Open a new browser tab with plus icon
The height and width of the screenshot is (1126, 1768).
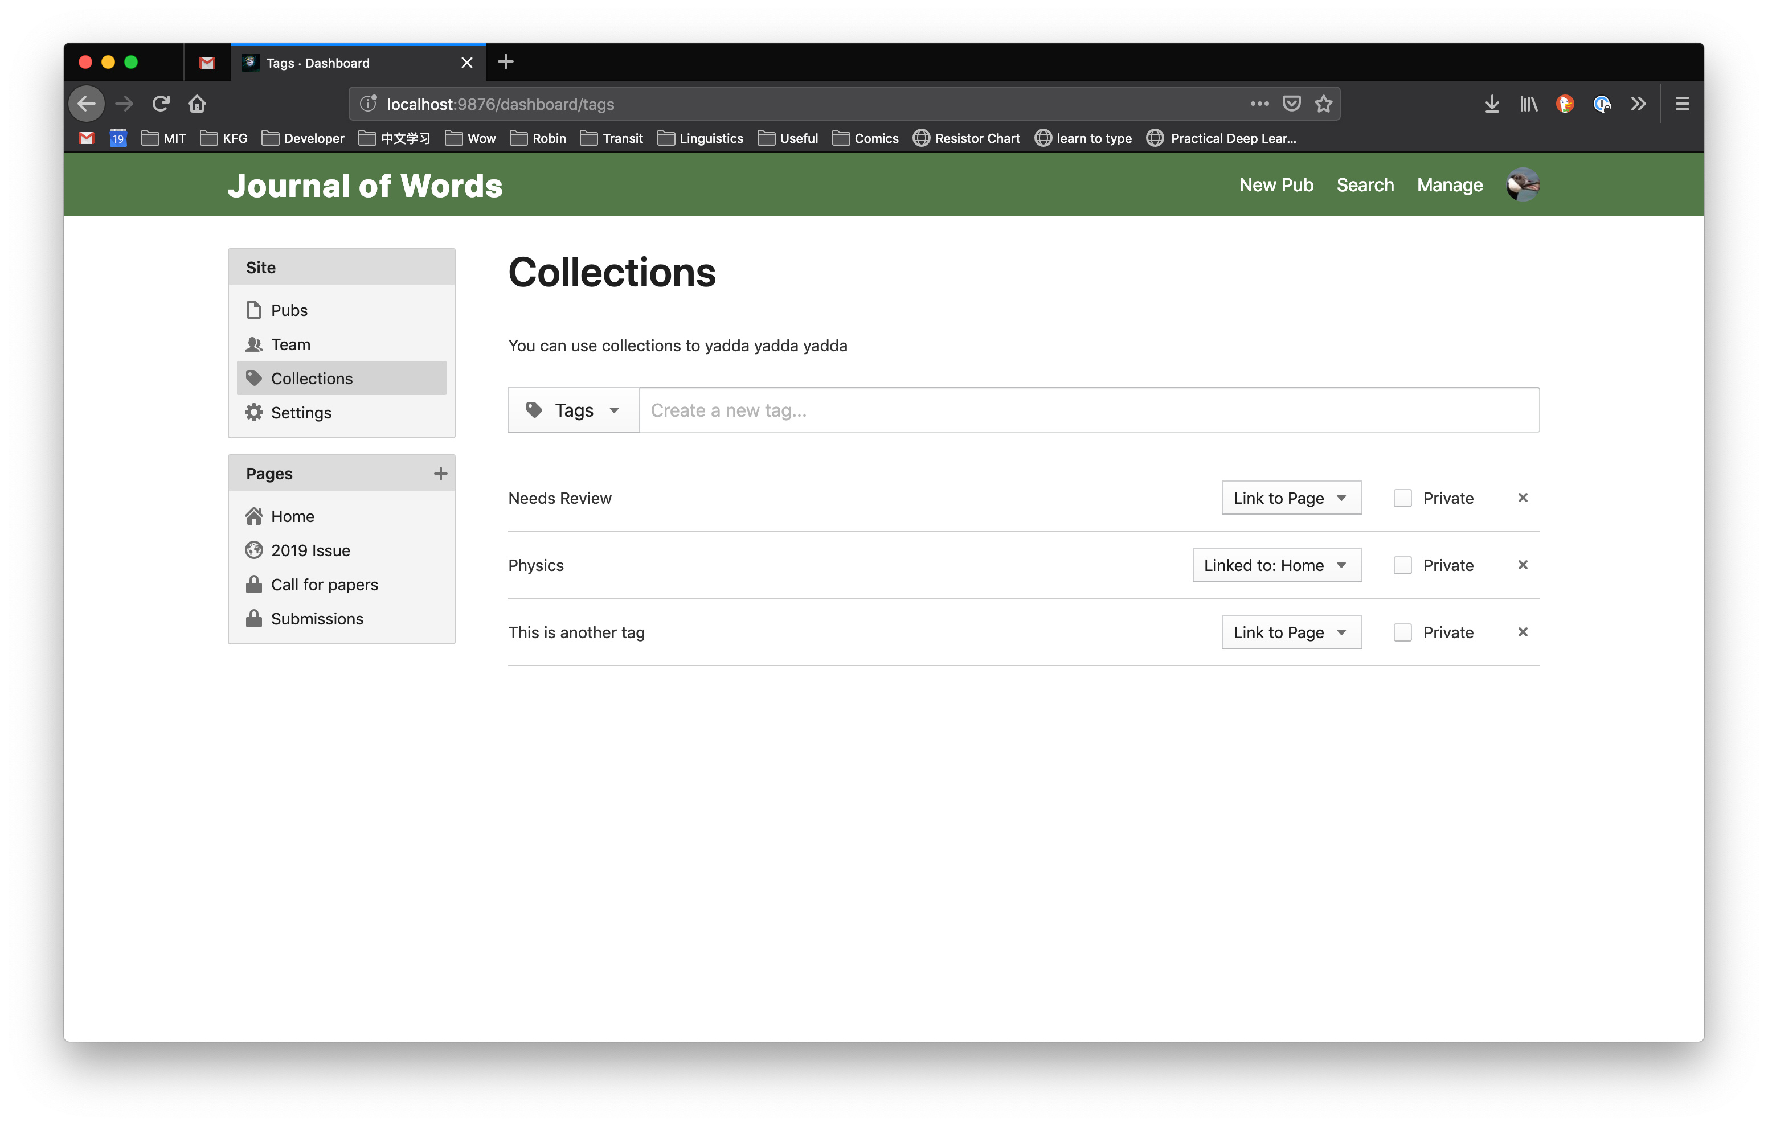[x=505, y=63]
